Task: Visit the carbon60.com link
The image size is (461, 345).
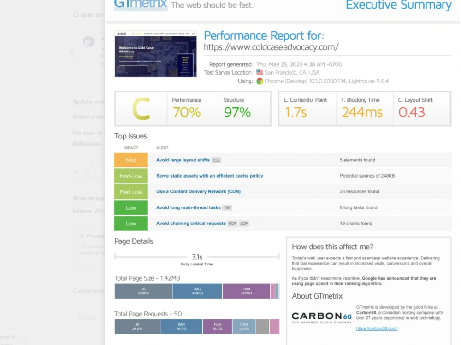Action: click(377, 328)
